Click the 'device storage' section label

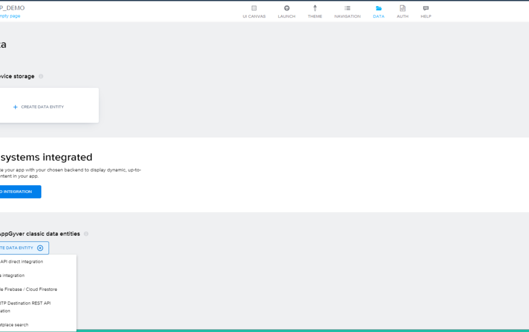coord(17,76)
